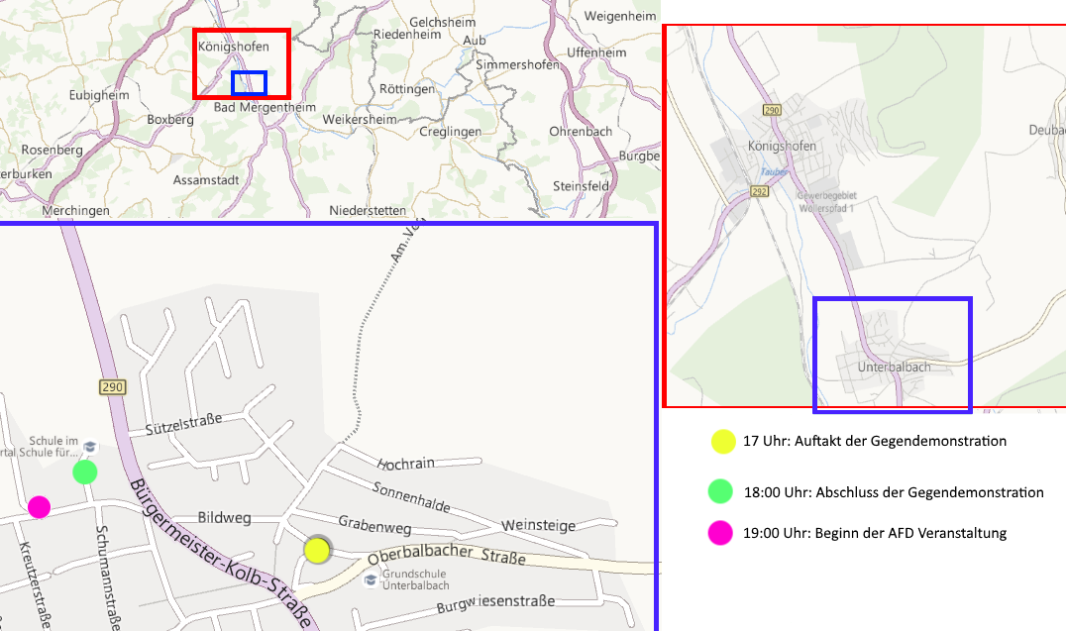Screen dimensions: 1066x631
Task: Click the Beginn der AFD Veranstaltung legend text
Action: [x=874, y=533]
